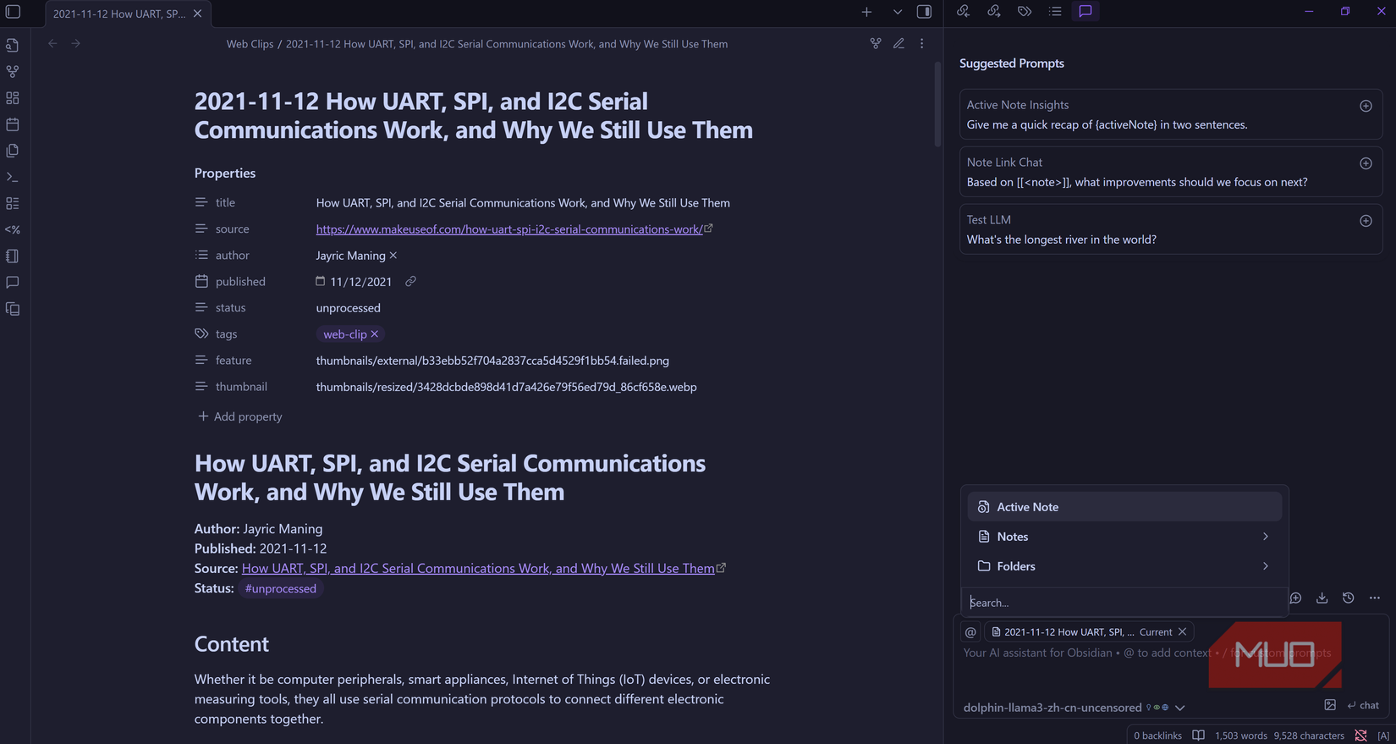Open tags pane tab icon
Screen dimensions: 1396x744
[1025, 11]
